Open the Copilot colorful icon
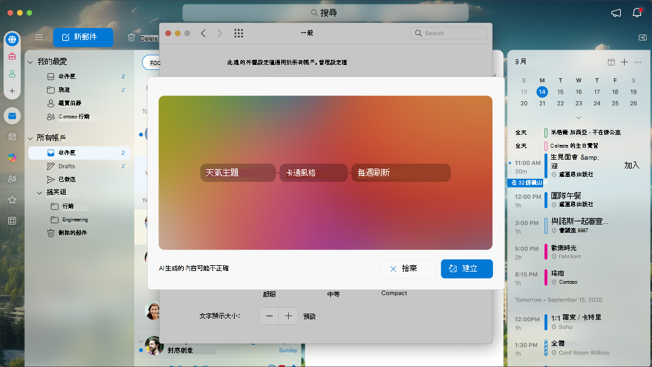The height and width of the screenshot is (367, 652). coord(12,158)
